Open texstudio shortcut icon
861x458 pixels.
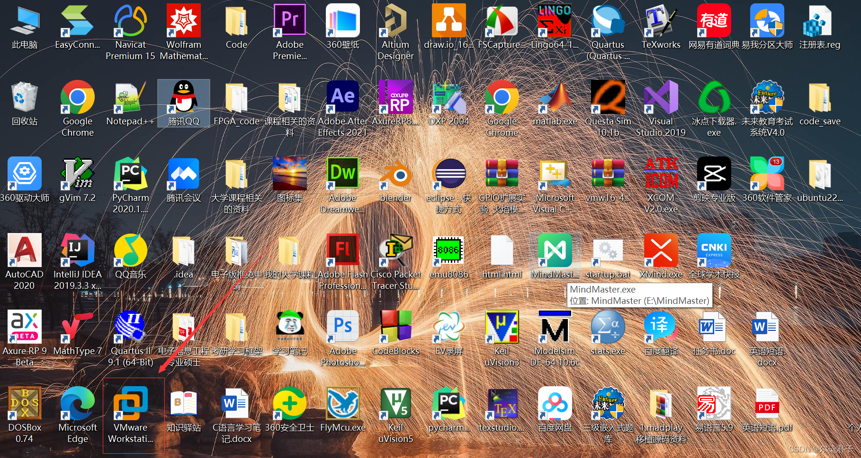pos(502,403)
